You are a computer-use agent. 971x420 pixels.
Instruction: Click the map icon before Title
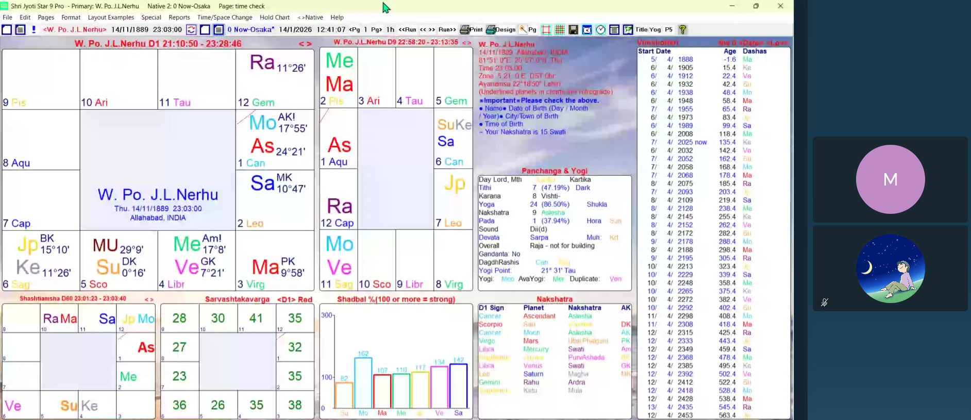(x=628, y=30)
